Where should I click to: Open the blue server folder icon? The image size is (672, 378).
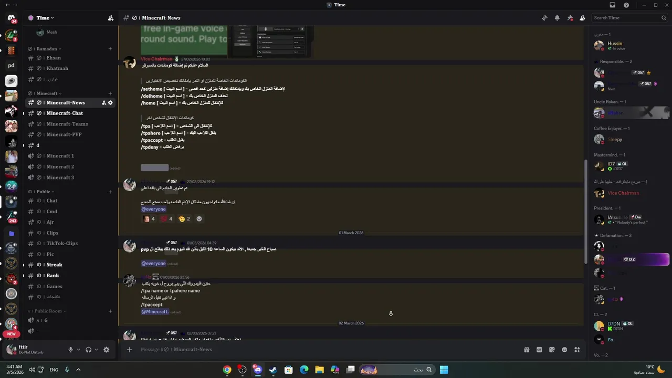(x=11, y=234)
